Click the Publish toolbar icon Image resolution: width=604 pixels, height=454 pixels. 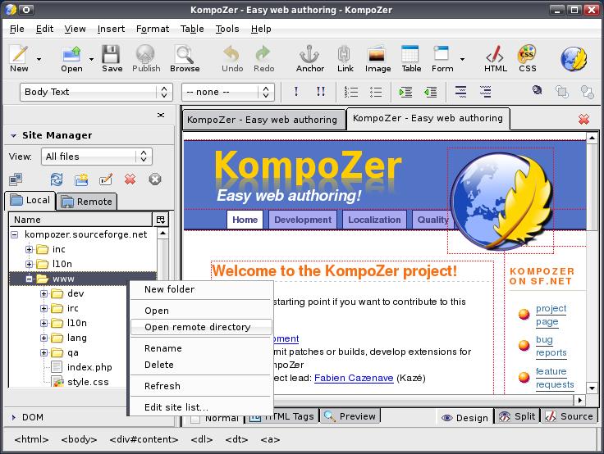[146, 58]
